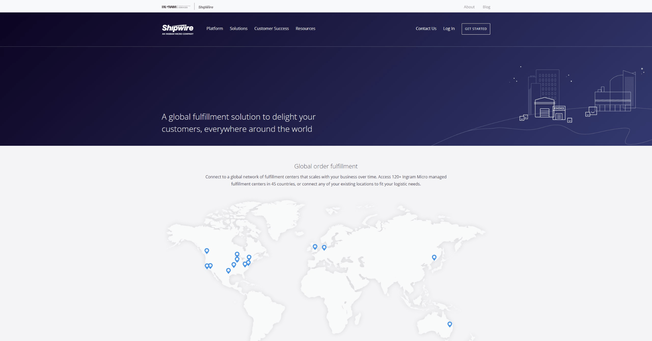This screenshot has width=652, height=341.
Task: Open the Resources menu
Action: (305, 29)
